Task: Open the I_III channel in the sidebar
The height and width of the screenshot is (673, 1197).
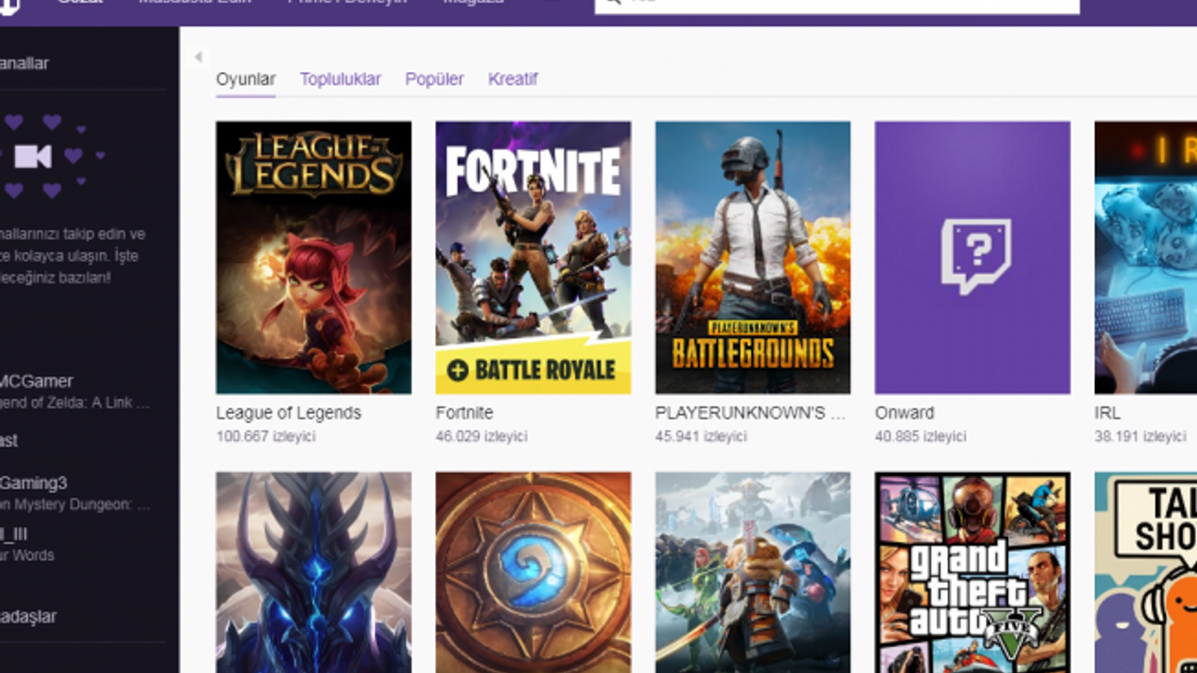Action: click(x=14, y=535)
